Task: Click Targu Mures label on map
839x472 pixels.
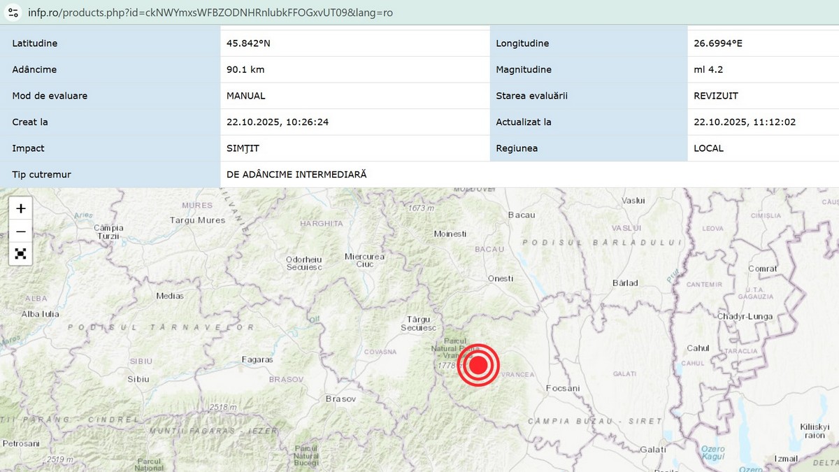Action: pyautogui.click(x=198, y=220)
